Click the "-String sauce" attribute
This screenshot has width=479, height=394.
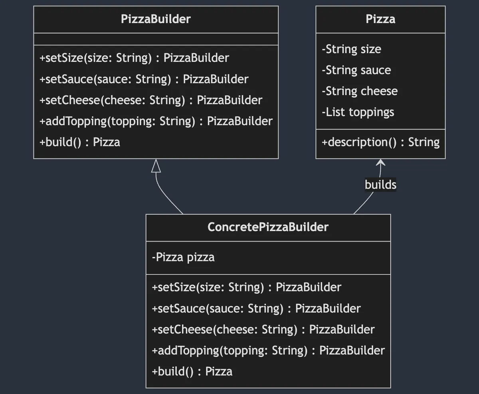(x=356, y=70)
